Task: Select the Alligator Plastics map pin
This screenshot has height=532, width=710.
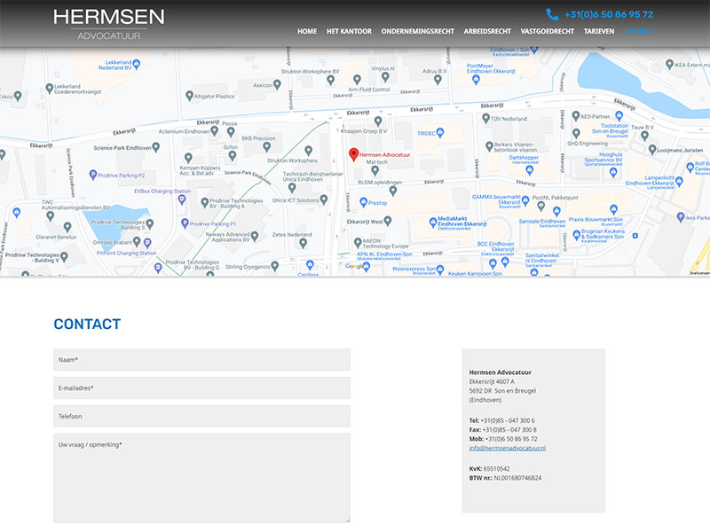Action: [189, 96]
